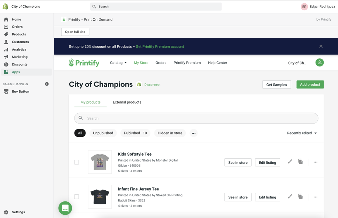Open Settings in the sidebar
Viewport: 338px width, 218px height.
click(18, 212)
